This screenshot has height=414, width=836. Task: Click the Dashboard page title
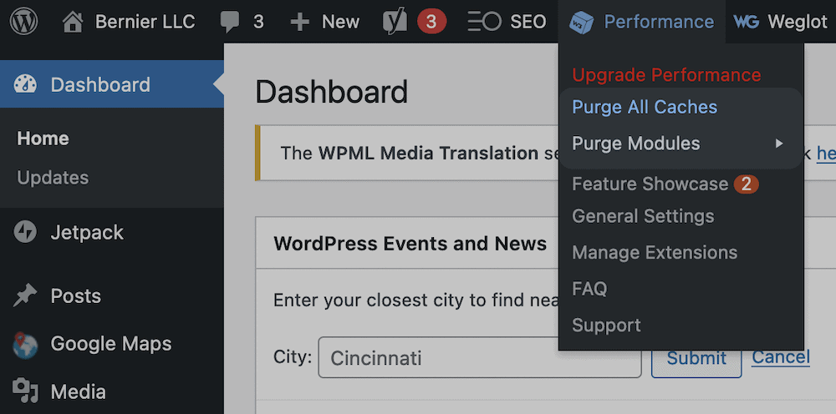pos(332,92)
